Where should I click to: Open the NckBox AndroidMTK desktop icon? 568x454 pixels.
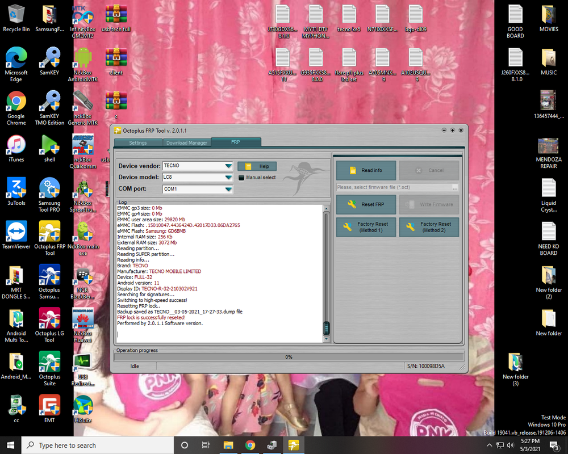click(83, 65)
